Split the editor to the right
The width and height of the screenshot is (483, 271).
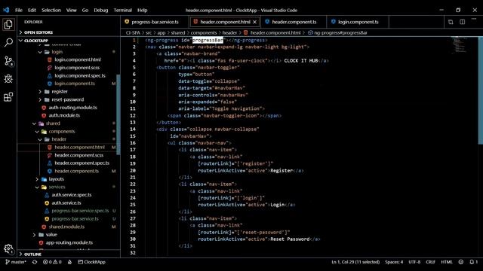point(463,22)
